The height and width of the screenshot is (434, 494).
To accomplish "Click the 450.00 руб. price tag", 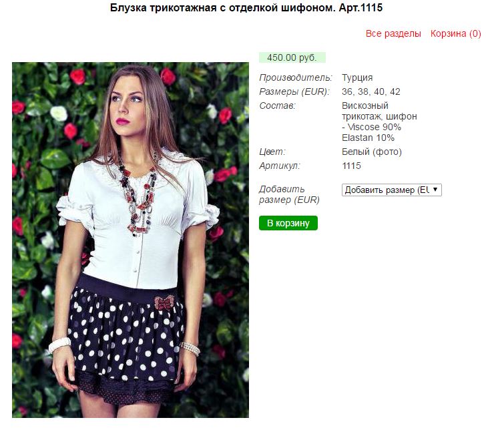I will pos(292,57).
